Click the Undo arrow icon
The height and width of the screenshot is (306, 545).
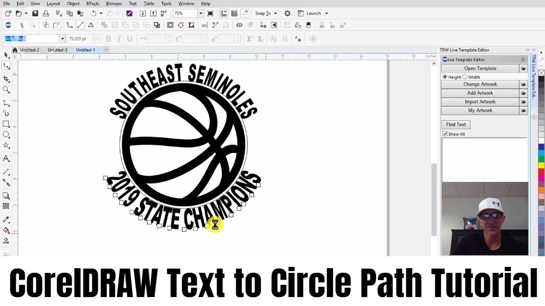93,14
